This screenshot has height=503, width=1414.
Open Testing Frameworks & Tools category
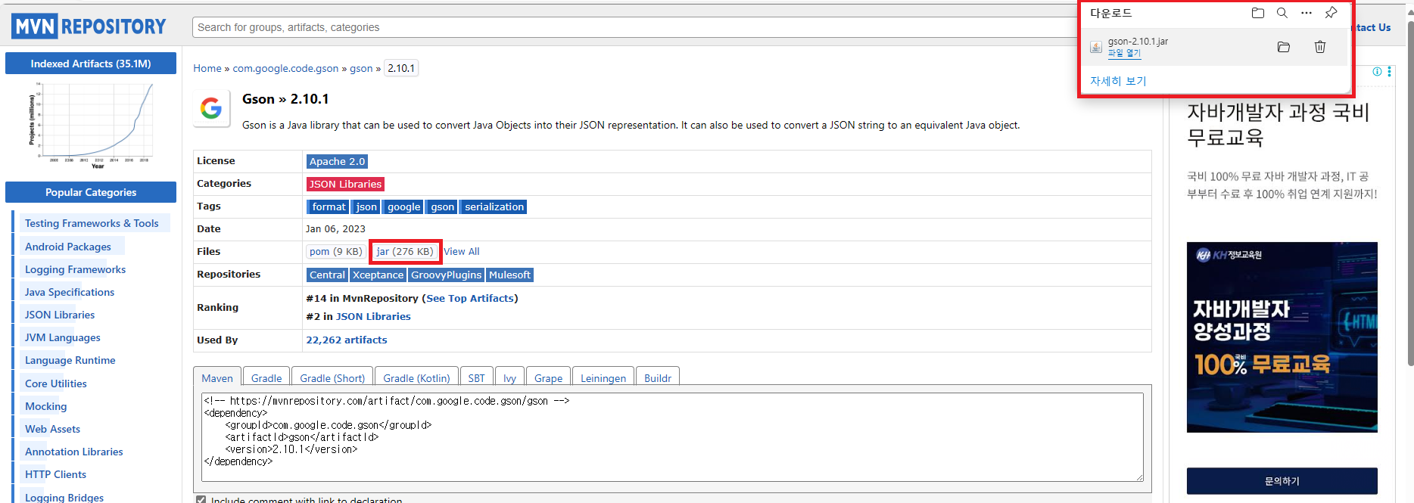point(92,223)
